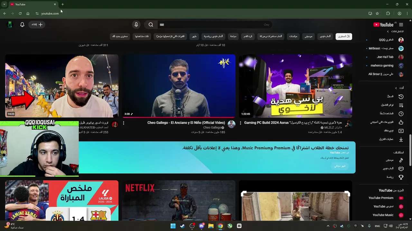Open the Cheo Gallego music video thumbnail
Viewport: 412px width, 231px height.
point(179,86)
